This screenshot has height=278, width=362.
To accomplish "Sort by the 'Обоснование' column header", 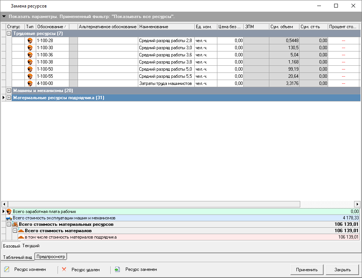I will [50, 27].
